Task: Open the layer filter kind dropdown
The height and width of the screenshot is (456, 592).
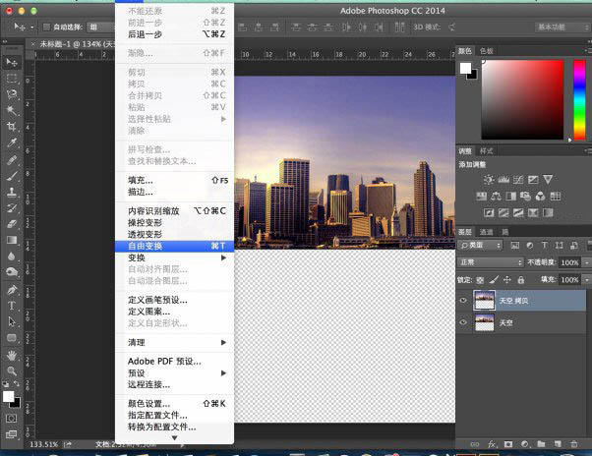Action: click(x=480, y=245)
